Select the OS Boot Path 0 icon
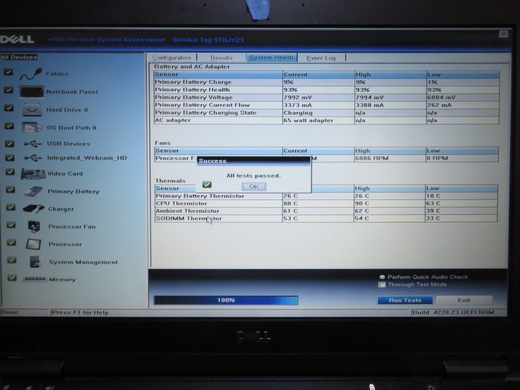 (x=32, y=127)
